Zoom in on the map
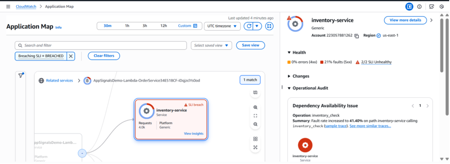The height and width of the screenshot is (164, 450). coord(255,107)
